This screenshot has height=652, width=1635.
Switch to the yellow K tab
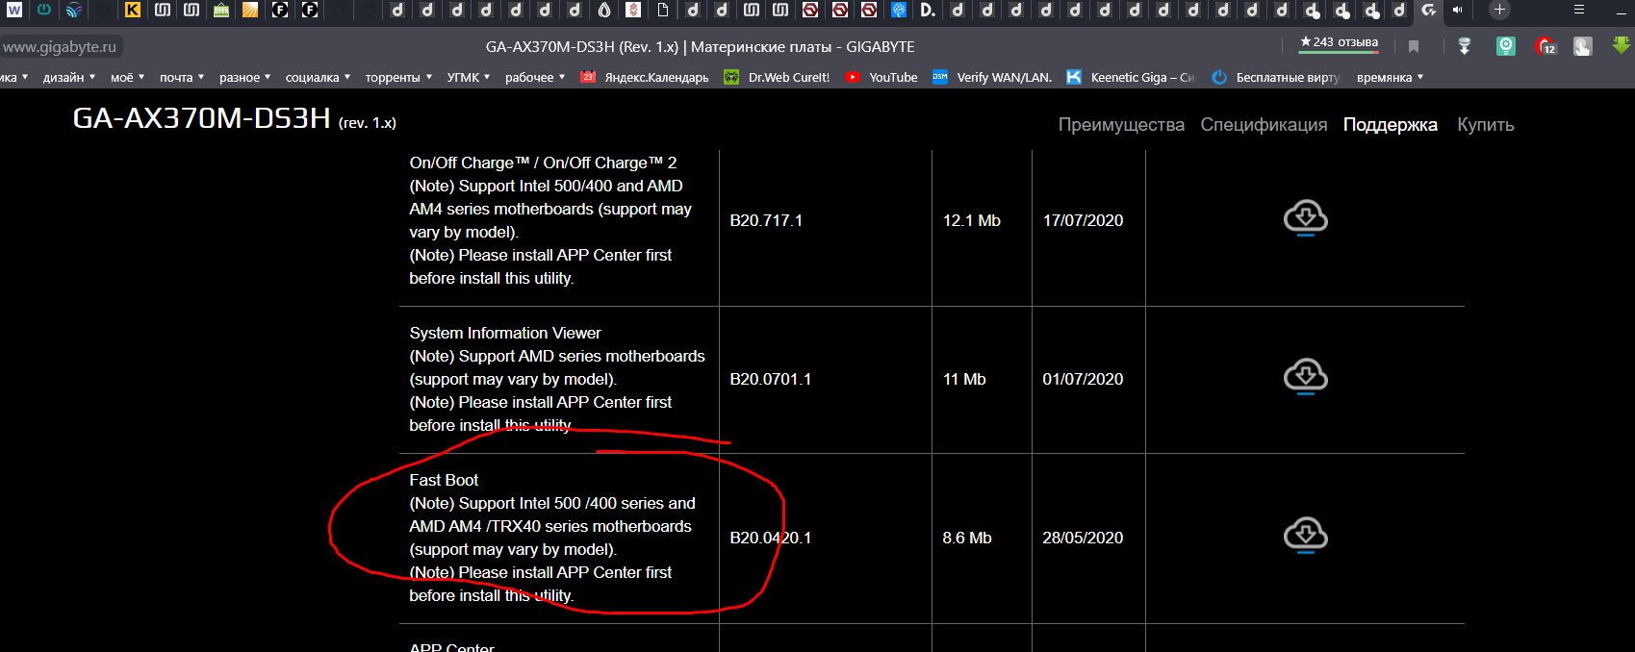coord(133,10)
